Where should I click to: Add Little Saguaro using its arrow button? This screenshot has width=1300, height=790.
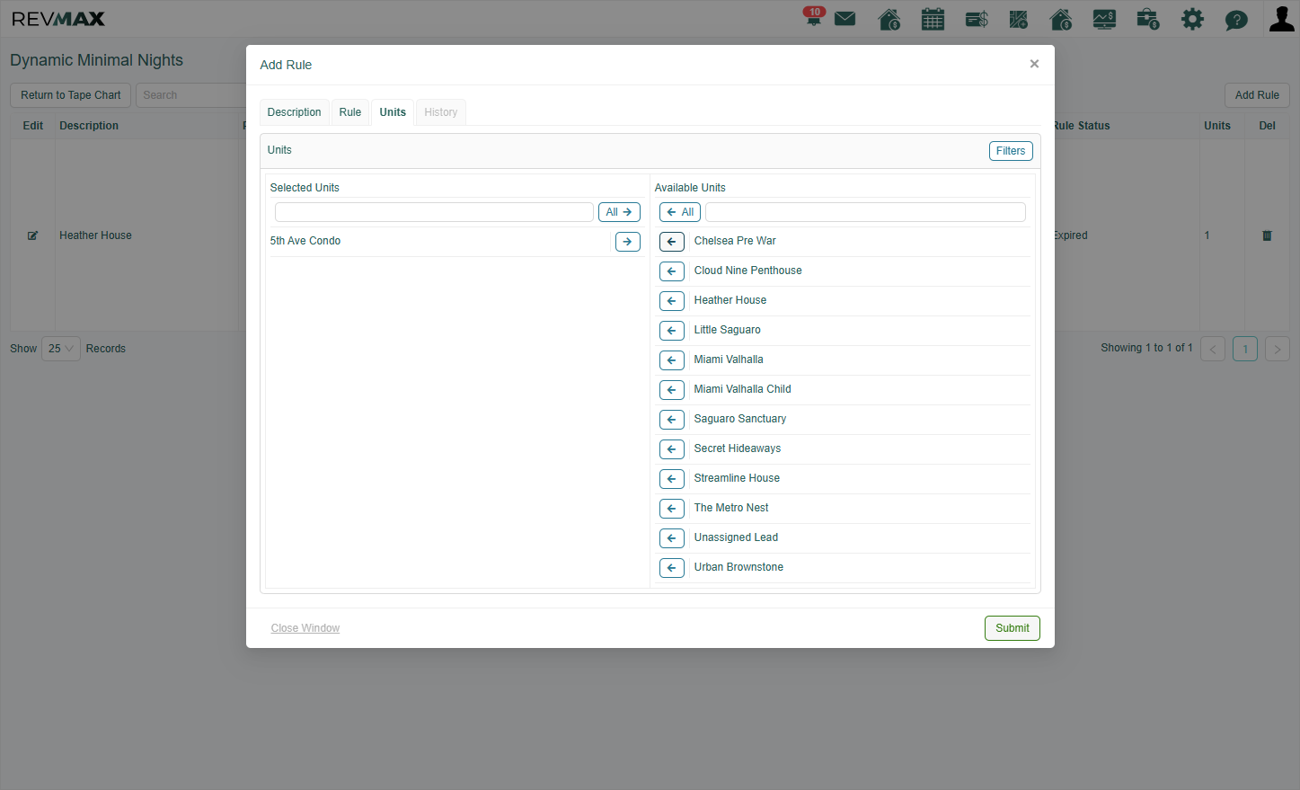point(671,330)
